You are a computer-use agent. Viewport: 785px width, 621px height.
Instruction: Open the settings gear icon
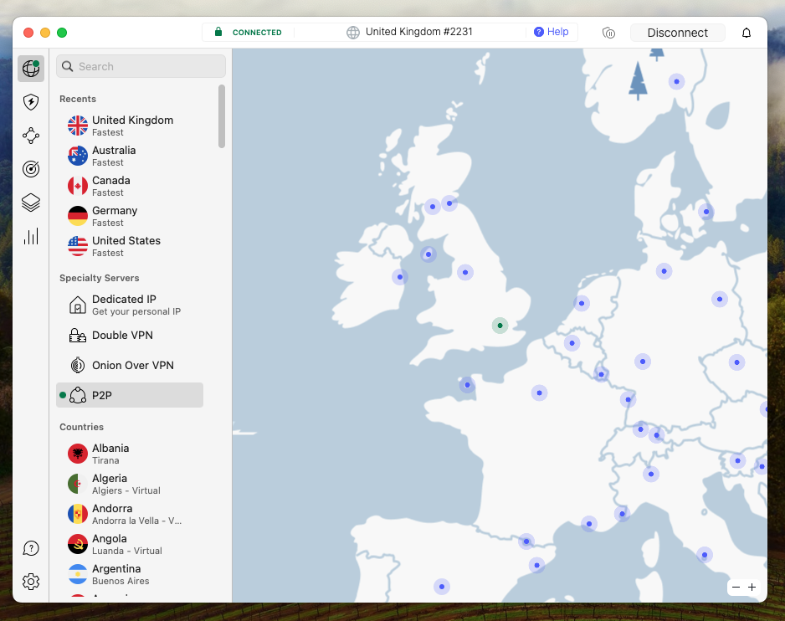pos(31,582)
